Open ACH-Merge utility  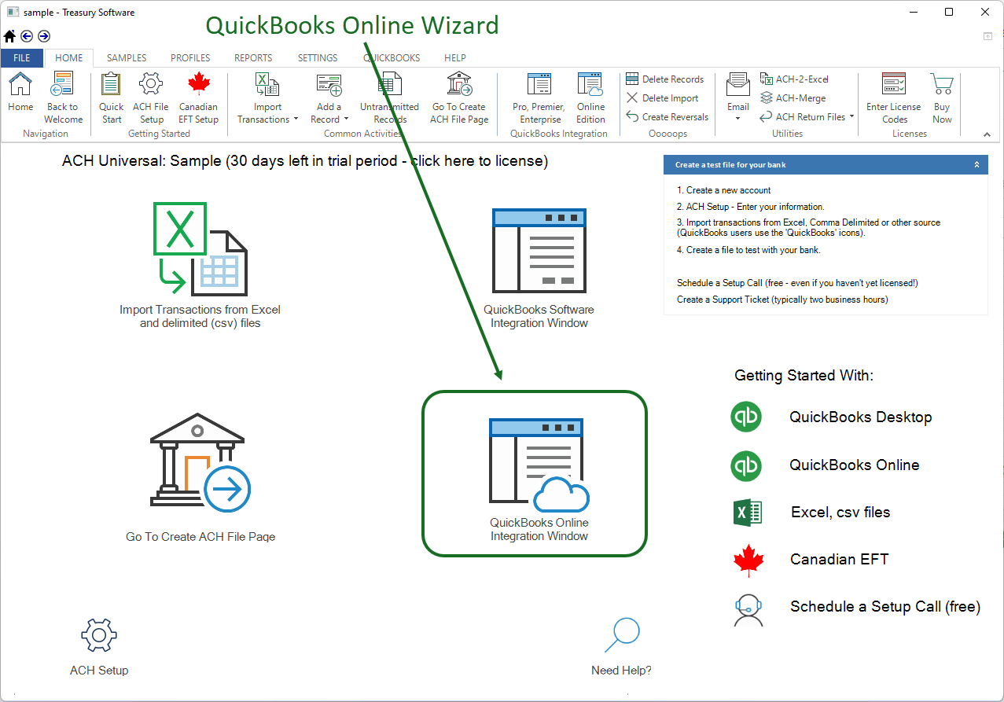pos(793,98)
